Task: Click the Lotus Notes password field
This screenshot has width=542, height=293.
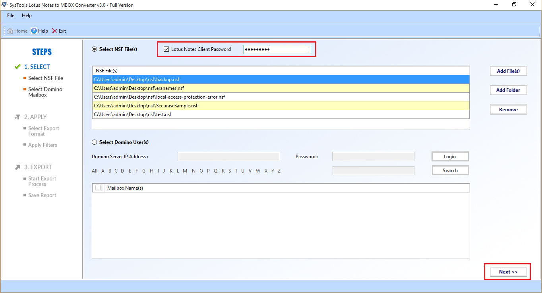Action: click(277, 49)
